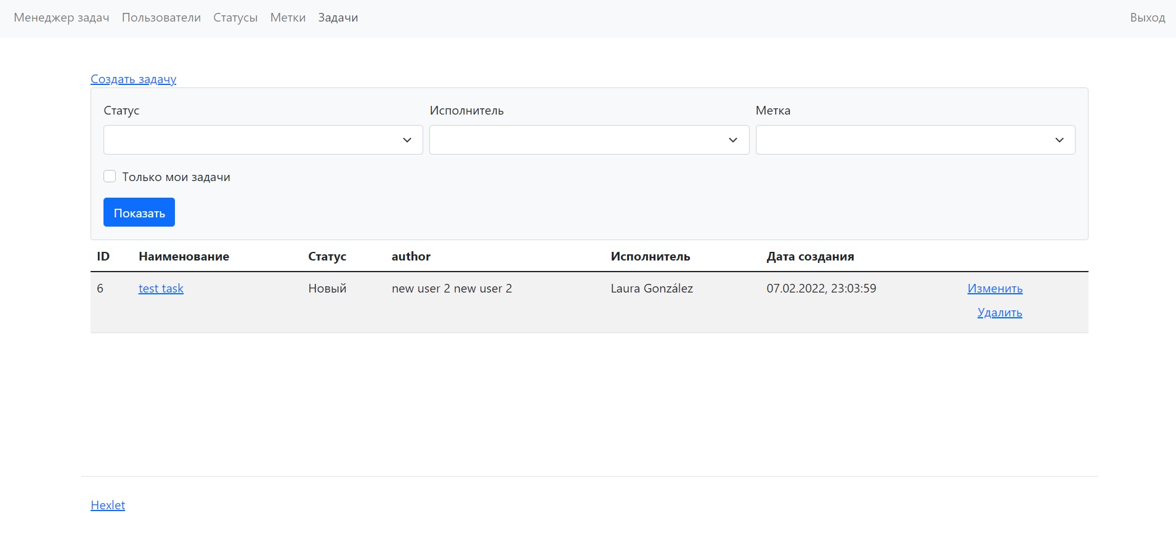Viewport: 1176px width, 545px height.
Task: Click the date 07.02.2022, 23:03:59
Action: [821, 288]
